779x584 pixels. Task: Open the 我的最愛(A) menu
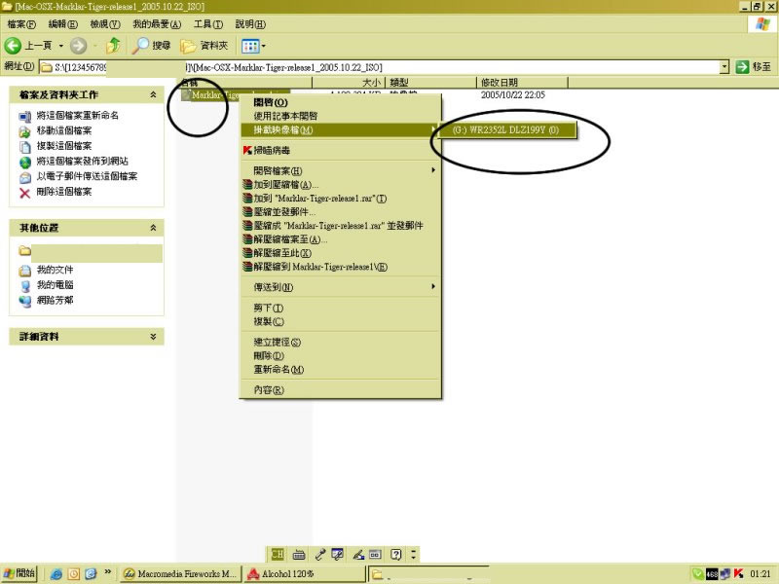click(x=157, y=23)
